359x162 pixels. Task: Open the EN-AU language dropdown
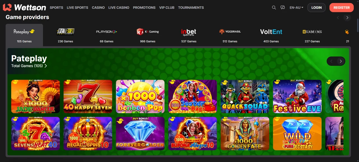tap(296, 8)
